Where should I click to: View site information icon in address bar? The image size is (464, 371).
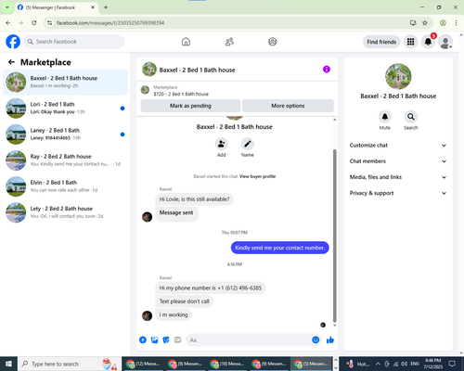[x=49, y=22]
